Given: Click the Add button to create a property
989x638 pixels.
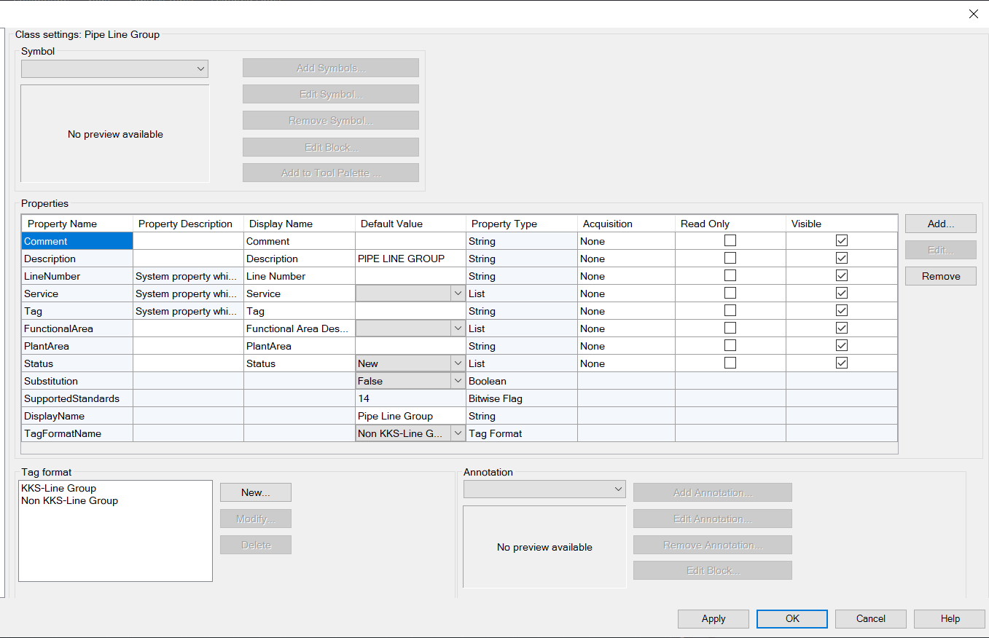Looking at the screenshot, I should [940, 224].
